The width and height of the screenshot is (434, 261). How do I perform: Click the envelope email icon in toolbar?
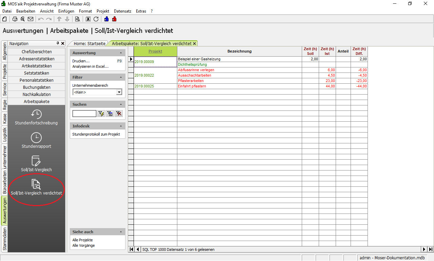click(x=31, y=19)
